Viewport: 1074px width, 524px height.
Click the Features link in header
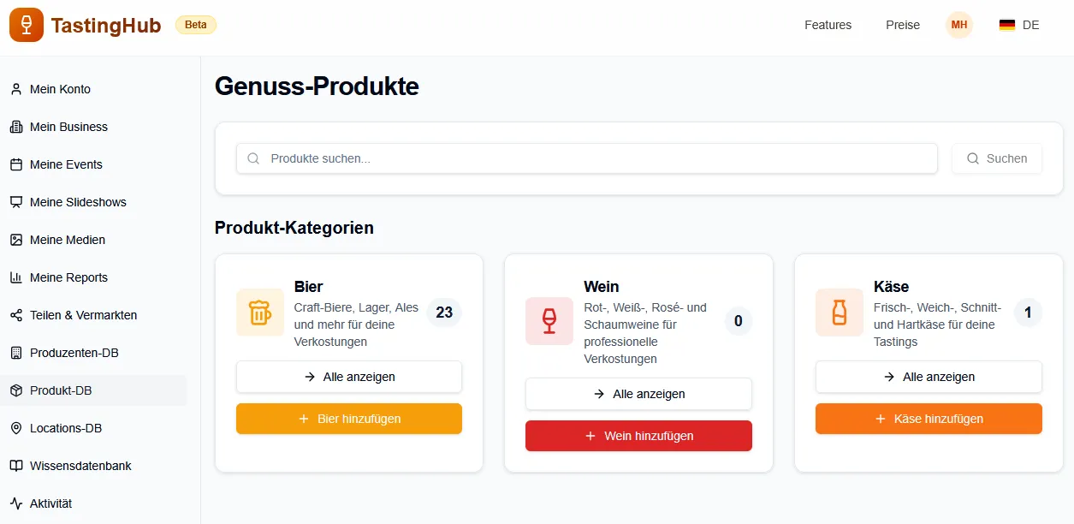828,26
